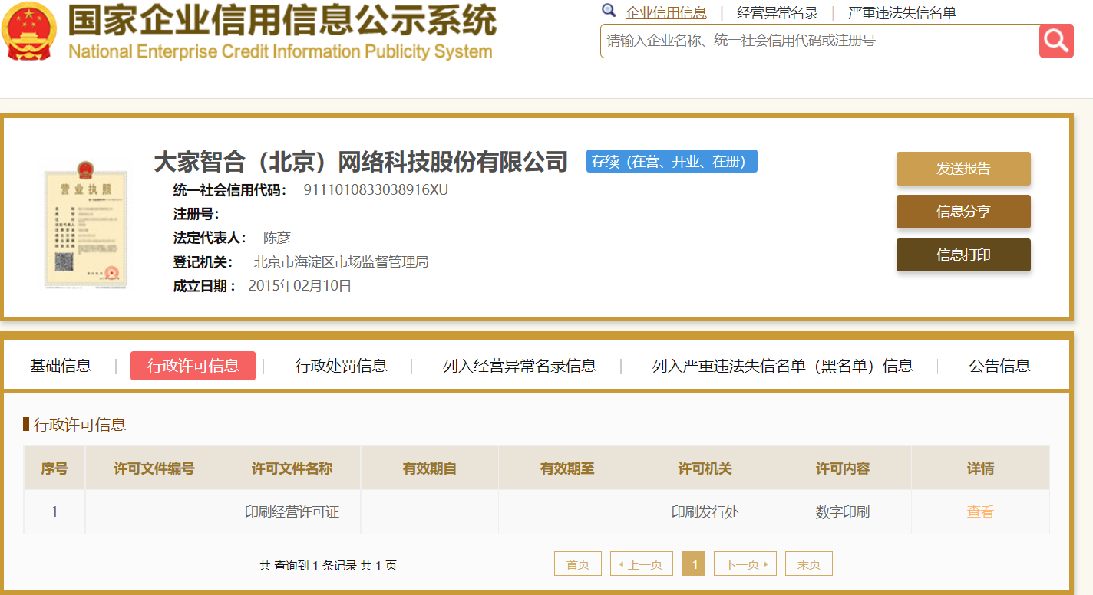This screenshot has width=1093, height=595.
Task: Click the 信息分享 button
Action: click(963, 212)
